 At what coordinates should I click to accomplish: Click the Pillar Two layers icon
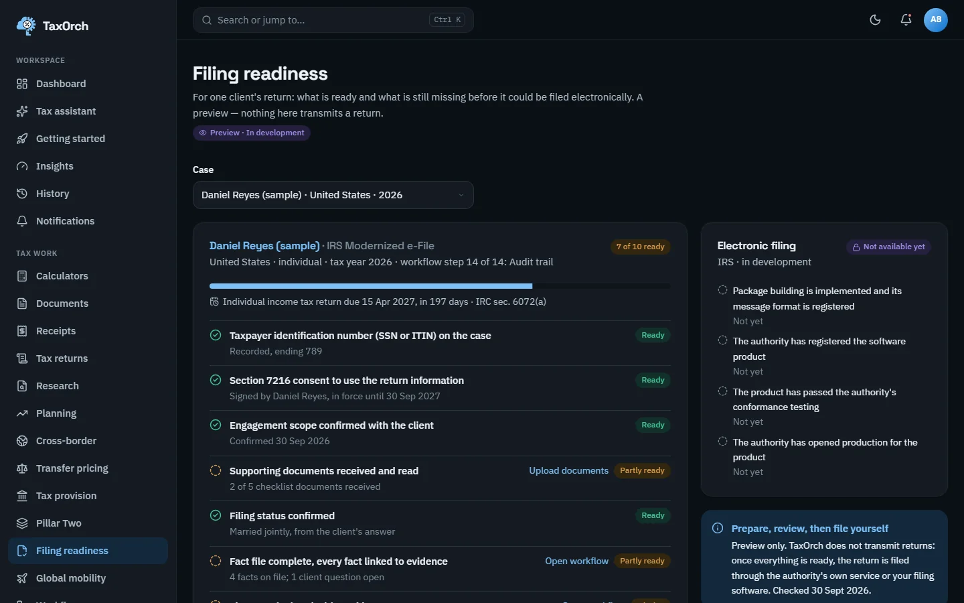22,523
